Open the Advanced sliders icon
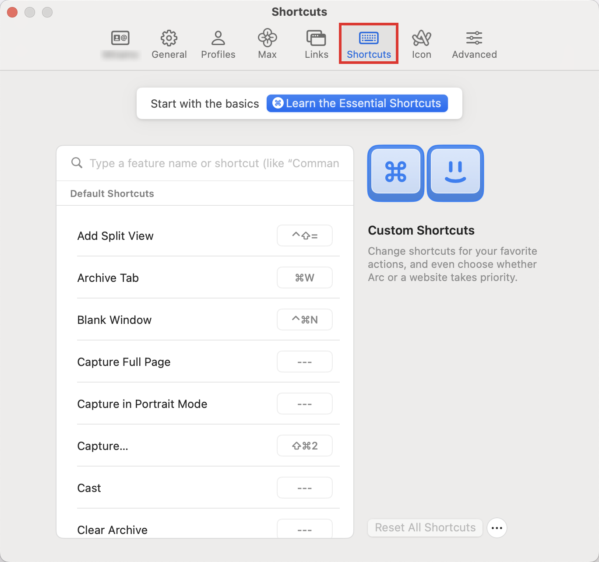Image resolution: width=599 pixels, height=562 pixels. [x=474, y=39]
